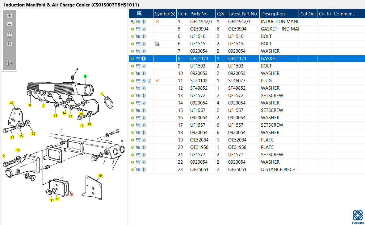
Task: Open the search icon in table header
Action: 140,14
